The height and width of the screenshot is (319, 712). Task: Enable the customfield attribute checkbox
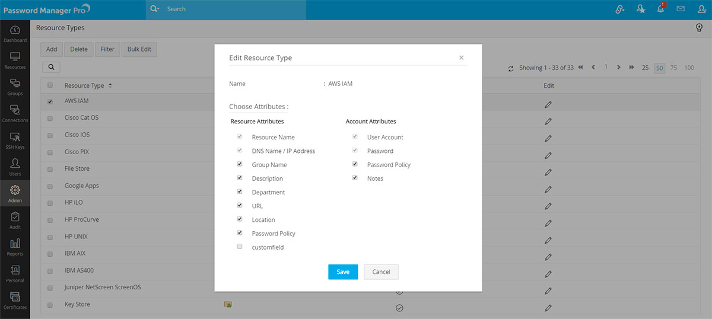pyautogui.click(x=240, y=247)
